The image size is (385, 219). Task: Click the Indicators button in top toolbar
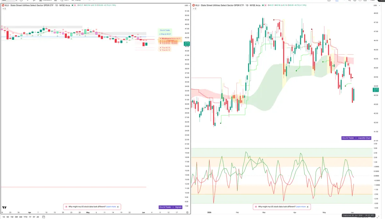coord(46,1)
